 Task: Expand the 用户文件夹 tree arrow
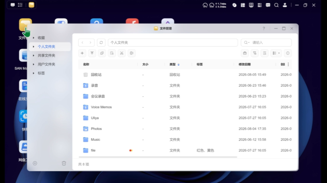point(34,64)
